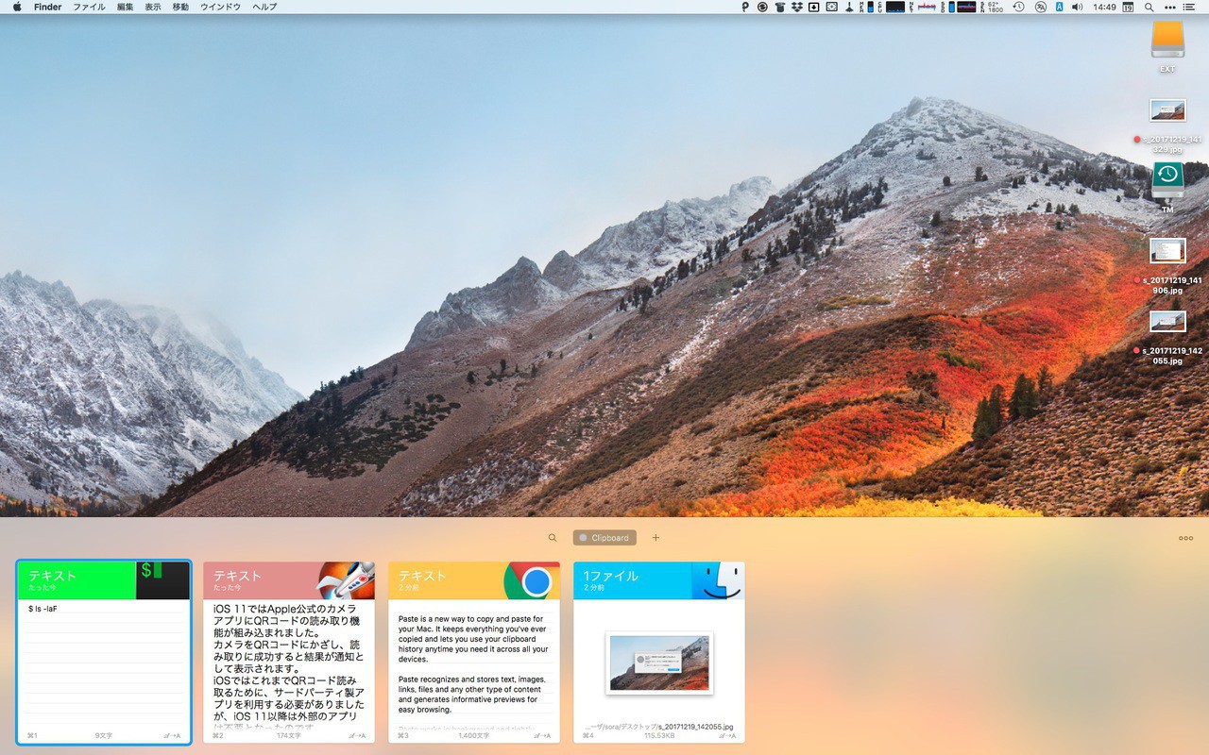Open the ファイル menu
1209x755 pixels.
pyautogui.click(x=89, y=7)
